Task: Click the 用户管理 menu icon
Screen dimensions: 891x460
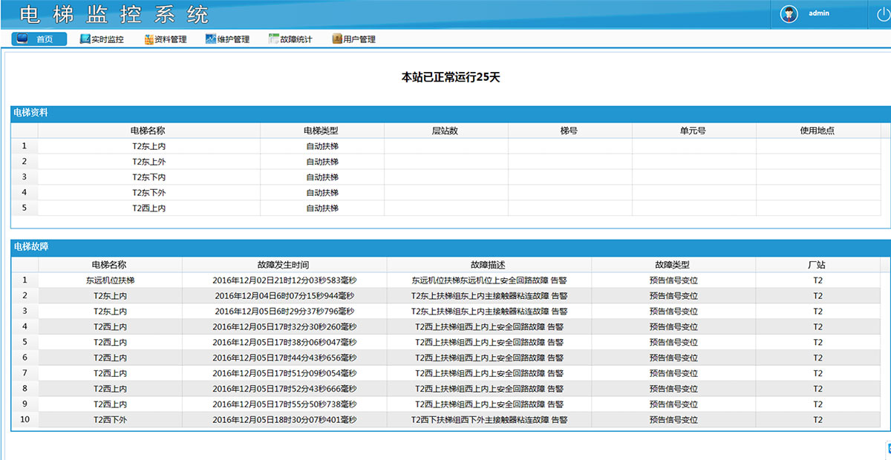Action: point(337,39)
